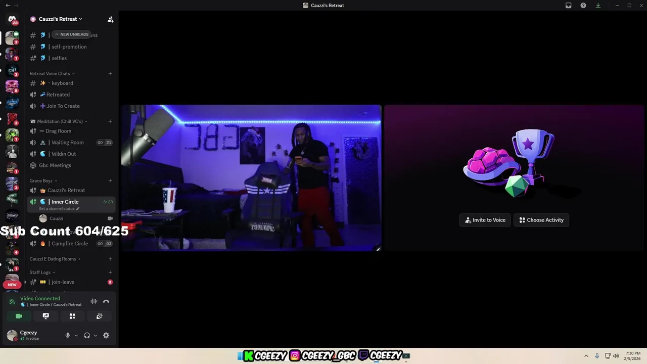Click Set a channel status pencil
Screen dimensions: 647x364
tap(78, 209)
